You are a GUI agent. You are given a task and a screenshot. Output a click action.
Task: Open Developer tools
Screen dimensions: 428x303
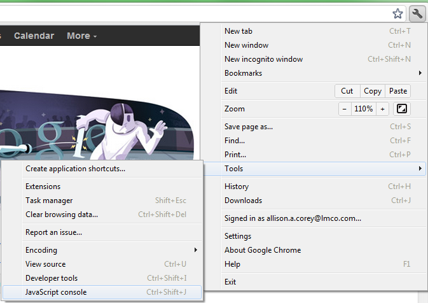click(x=102, y=278)
